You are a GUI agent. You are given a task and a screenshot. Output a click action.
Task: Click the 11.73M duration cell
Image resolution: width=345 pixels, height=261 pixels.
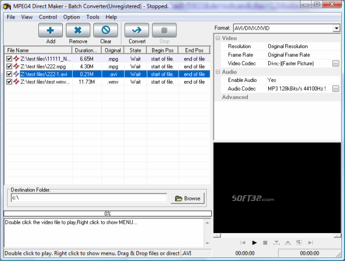[x=87, y=82]
